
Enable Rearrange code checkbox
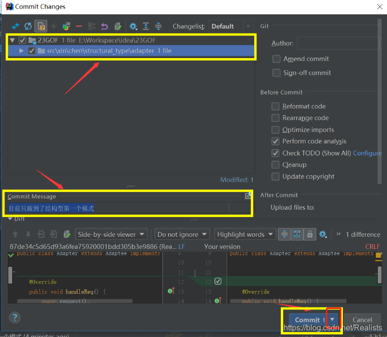coord(275,118)
